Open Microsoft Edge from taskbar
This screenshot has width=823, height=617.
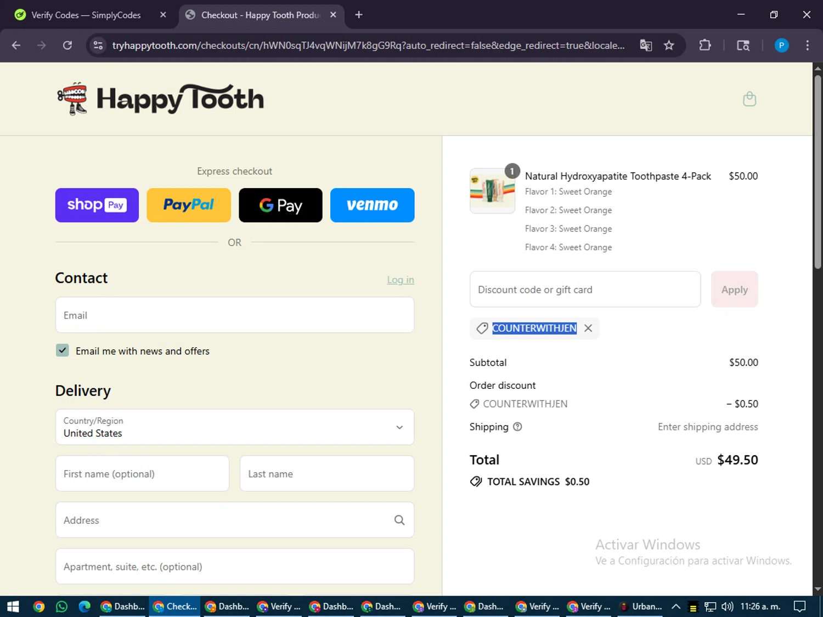(84, 606)
